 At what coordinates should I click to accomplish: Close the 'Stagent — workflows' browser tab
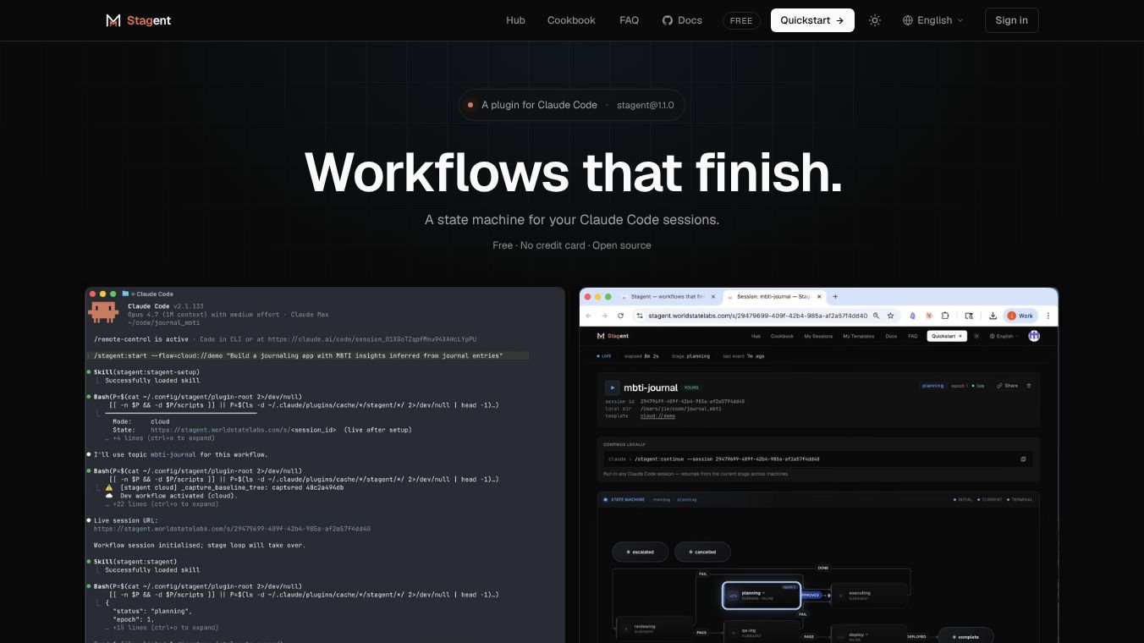[x=712, y=297]
